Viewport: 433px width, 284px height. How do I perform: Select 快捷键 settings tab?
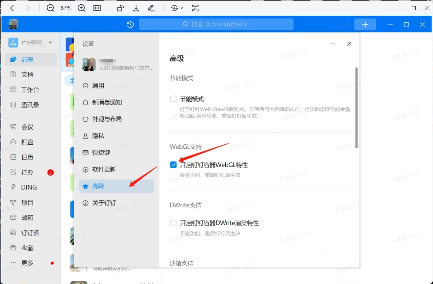click(116, 152)
